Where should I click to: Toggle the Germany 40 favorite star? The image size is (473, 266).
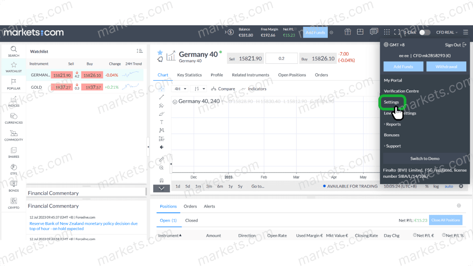point(160,53)
